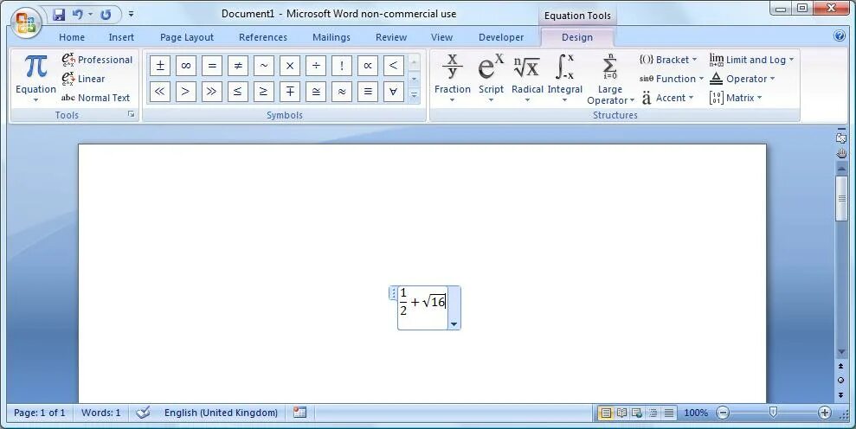Insert the division sign symbol

[x=316, y=66]
